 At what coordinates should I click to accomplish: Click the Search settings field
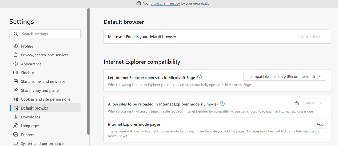[45, 34]
